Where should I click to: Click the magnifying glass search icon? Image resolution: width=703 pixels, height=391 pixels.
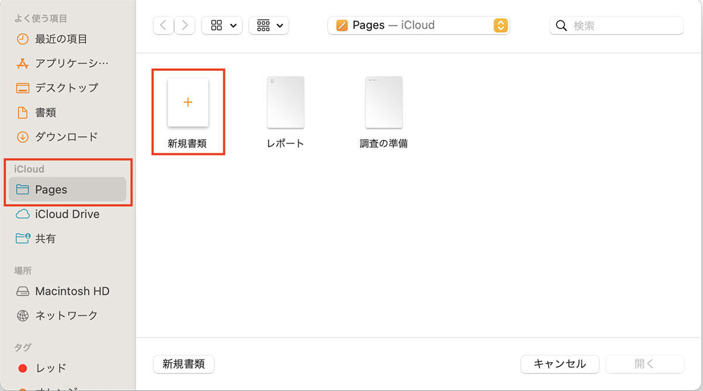coord(562,26)
